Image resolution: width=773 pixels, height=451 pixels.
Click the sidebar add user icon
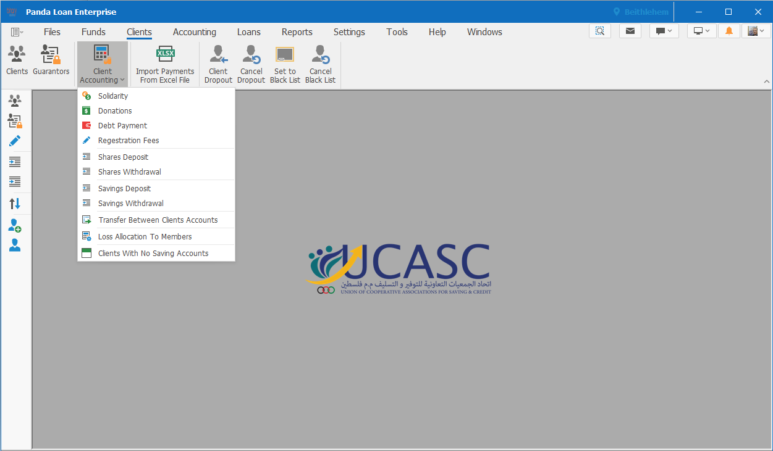15,226
